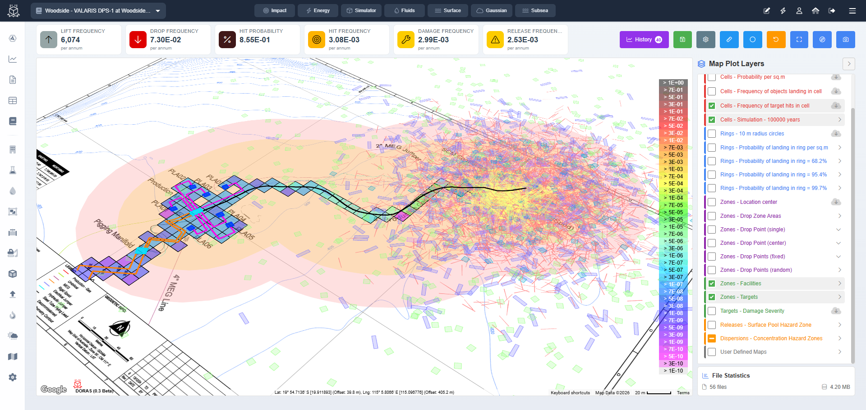Open the Simulator module
The width and height of the screenshot is (866, 410).
(x=361, y=10)
